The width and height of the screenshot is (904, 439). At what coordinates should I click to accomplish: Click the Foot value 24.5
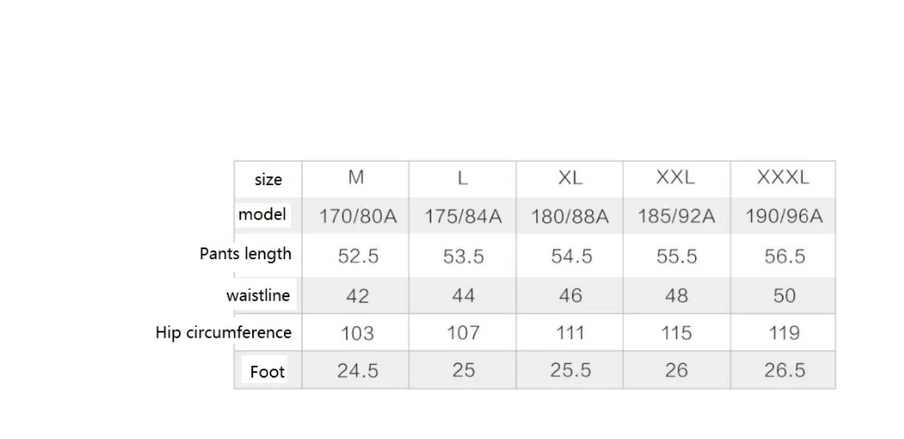[x=358, y=371]
